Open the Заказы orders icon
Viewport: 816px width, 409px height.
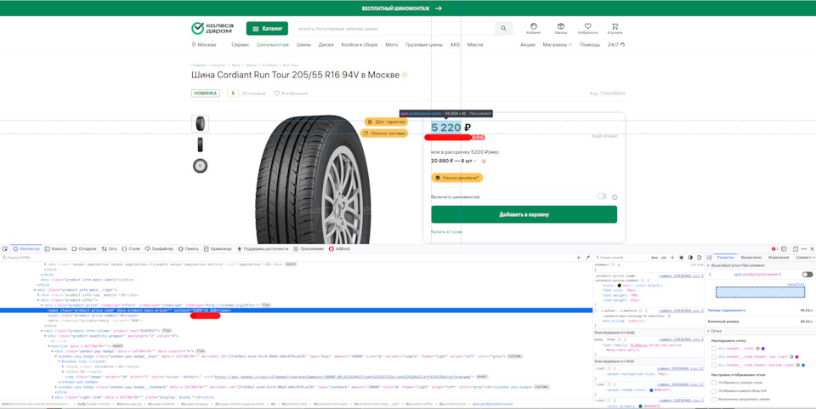tap(560, 26)
